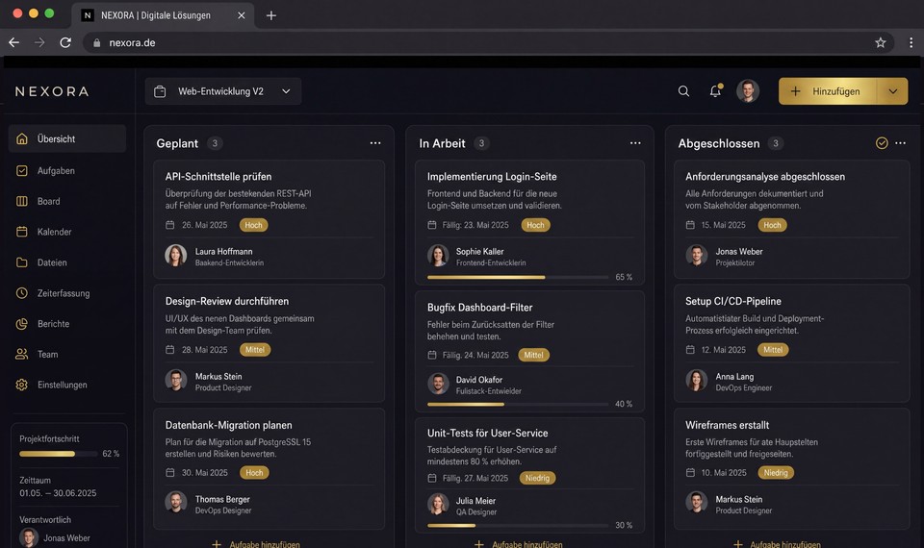Add task to Abgeschlossen column
Screen dimensions: 924x548
[777, 544]
